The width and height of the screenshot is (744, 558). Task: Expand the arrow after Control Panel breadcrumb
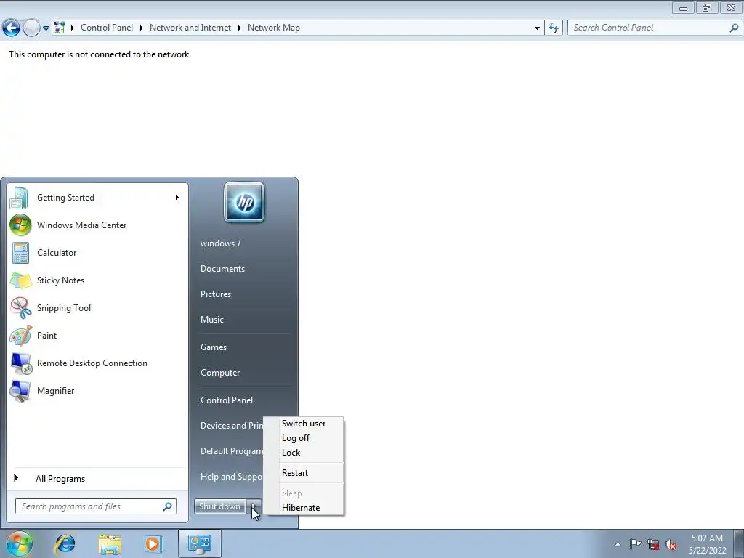coord(142,28)
